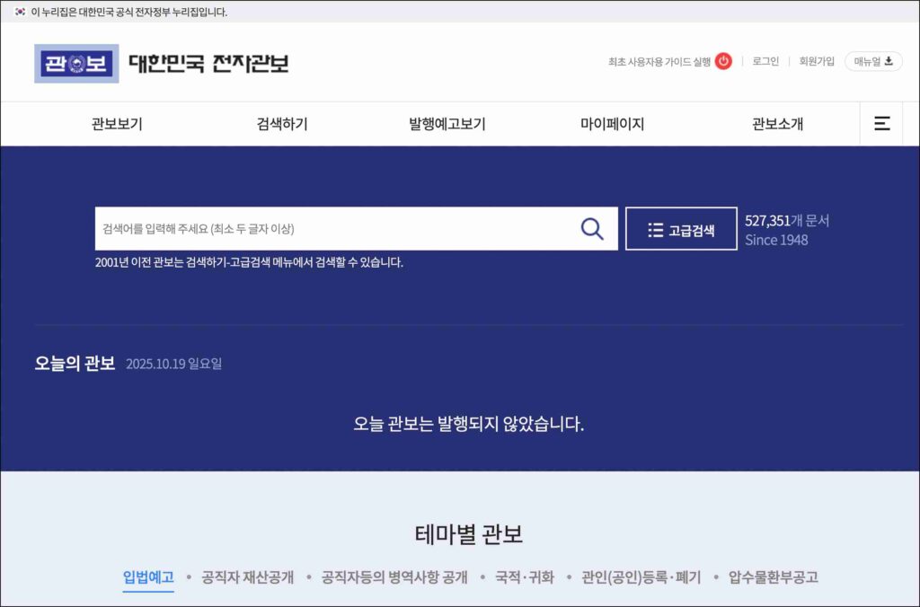Image resolution: width=920 pixels, height=607 pixels.
Task: Click the 관보 logo image
Action: click(x=76, y=64)
